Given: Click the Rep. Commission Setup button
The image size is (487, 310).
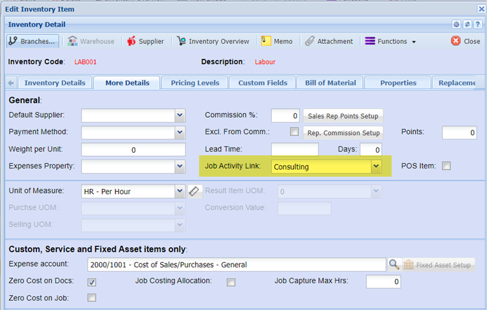Looking at the screenshot, I should pos(343,133).
